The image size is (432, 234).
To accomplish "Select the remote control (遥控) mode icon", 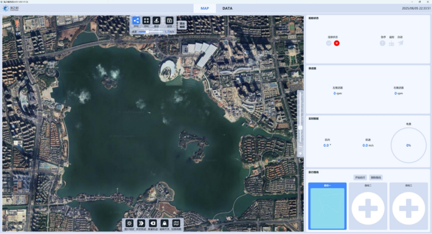I will 391,43.
